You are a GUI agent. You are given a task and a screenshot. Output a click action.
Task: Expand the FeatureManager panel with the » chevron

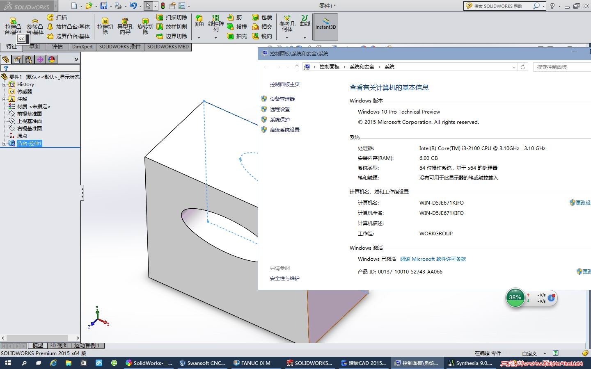click(x=76, y=59)
